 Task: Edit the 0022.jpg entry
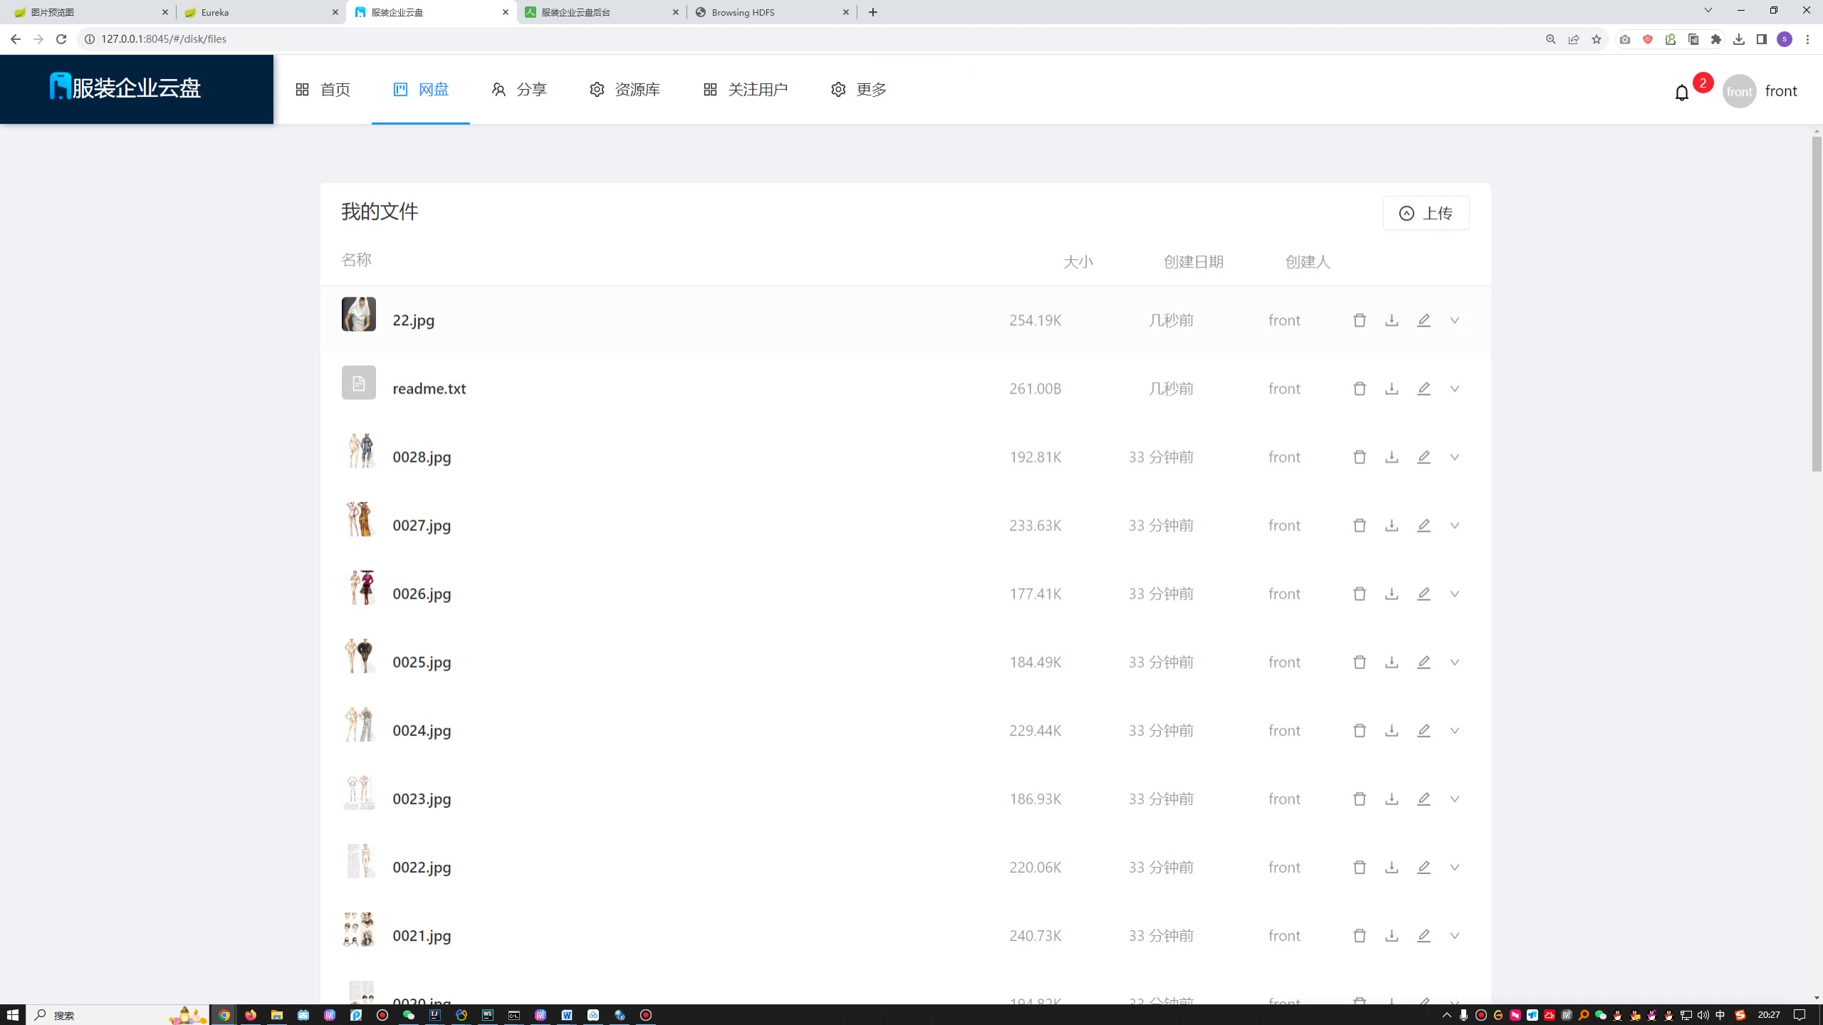coord(1424,867)
